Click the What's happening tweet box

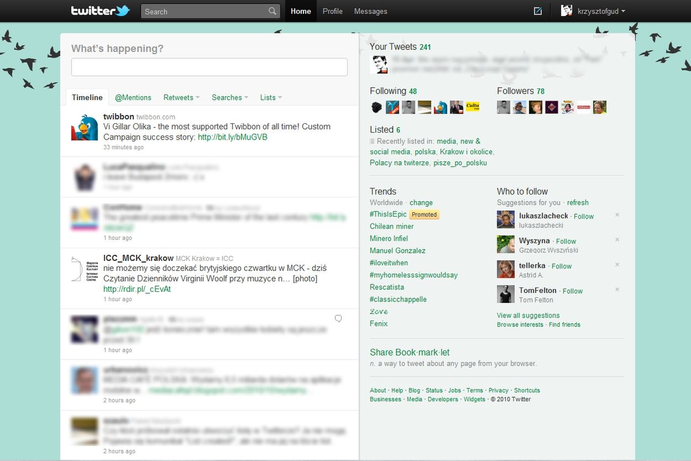(210, 67)
